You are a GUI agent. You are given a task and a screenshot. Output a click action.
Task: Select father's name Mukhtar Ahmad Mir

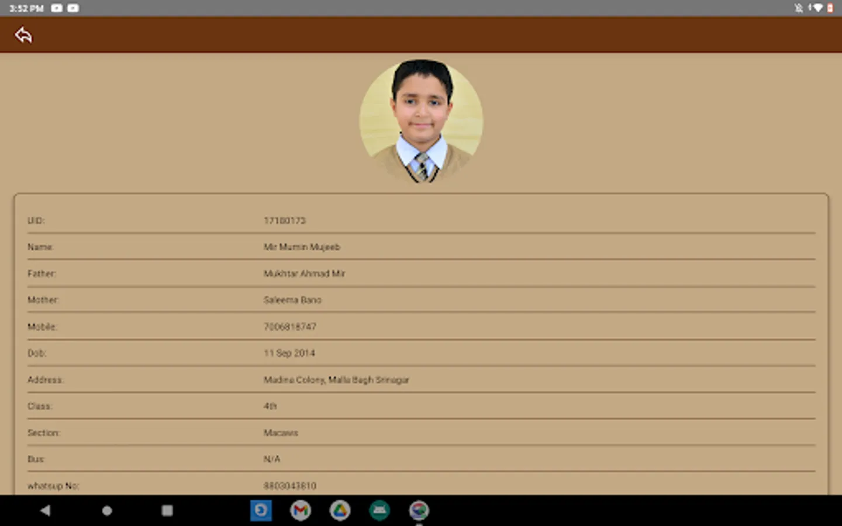(305, 274)
